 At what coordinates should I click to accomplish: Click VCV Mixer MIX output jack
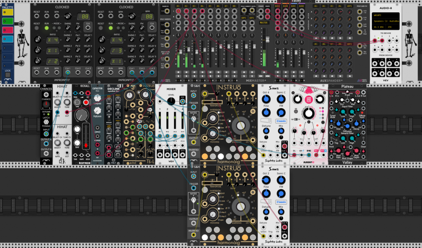(182, 101)
